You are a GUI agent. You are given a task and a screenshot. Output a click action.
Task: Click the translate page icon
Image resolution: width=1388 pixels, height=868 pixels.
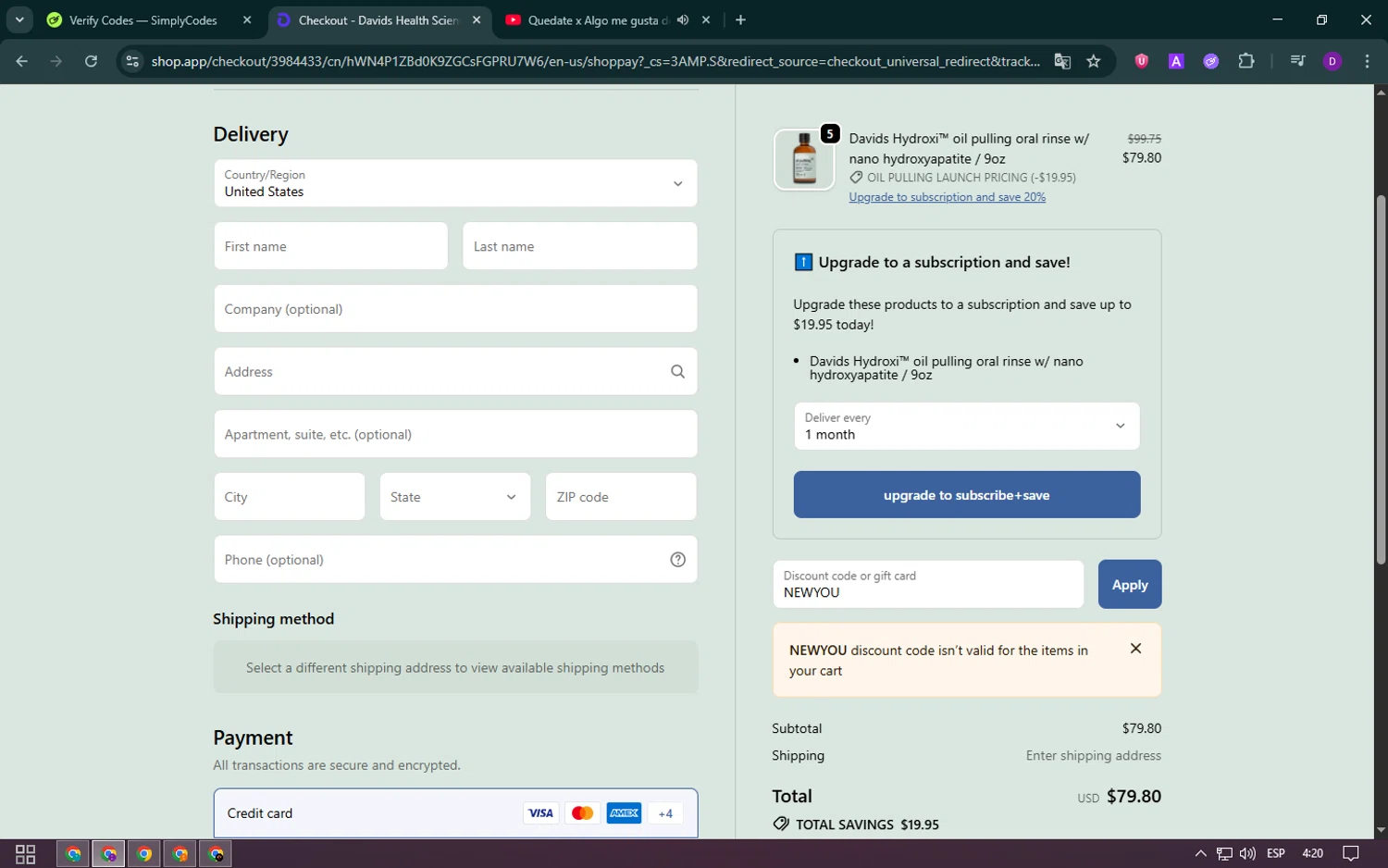point(1062,61)
